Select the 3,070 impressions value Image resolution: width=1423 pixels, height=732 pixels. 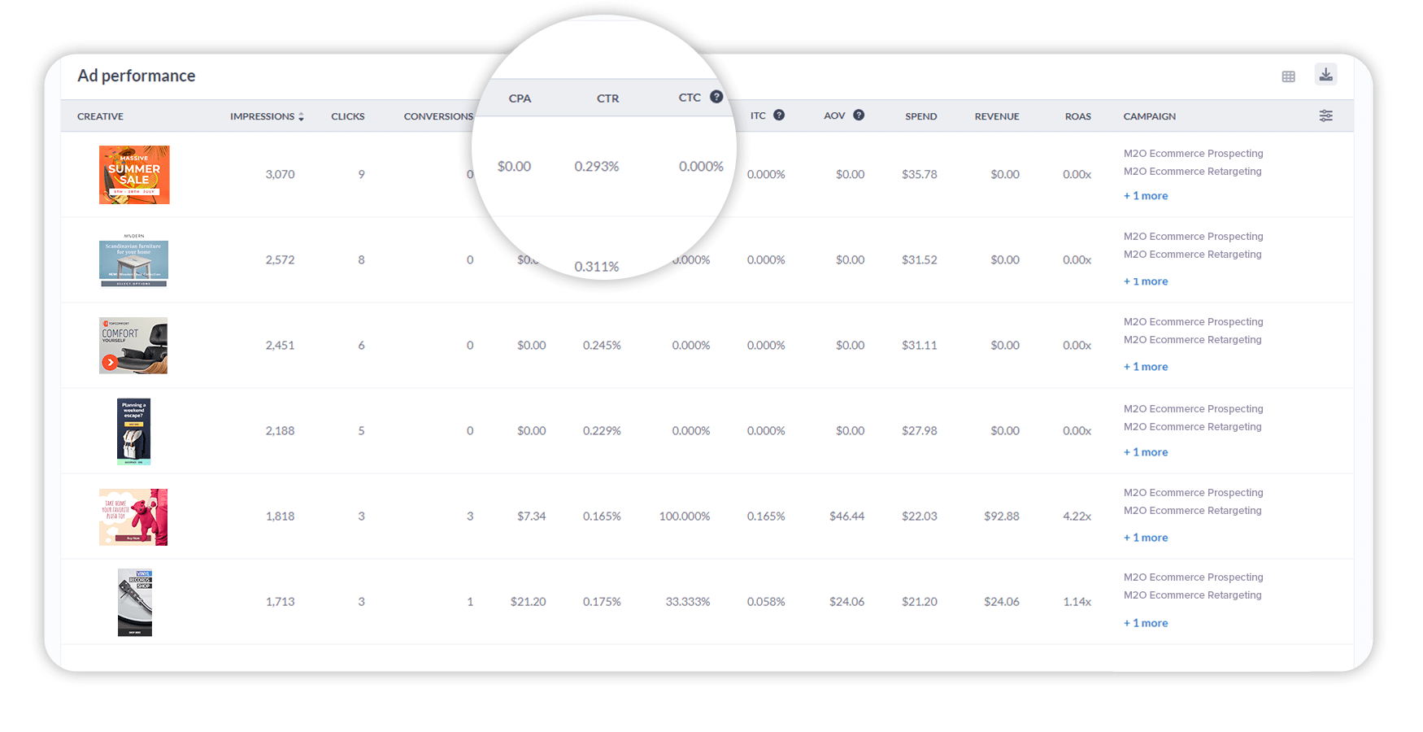[x=280, y=174]
